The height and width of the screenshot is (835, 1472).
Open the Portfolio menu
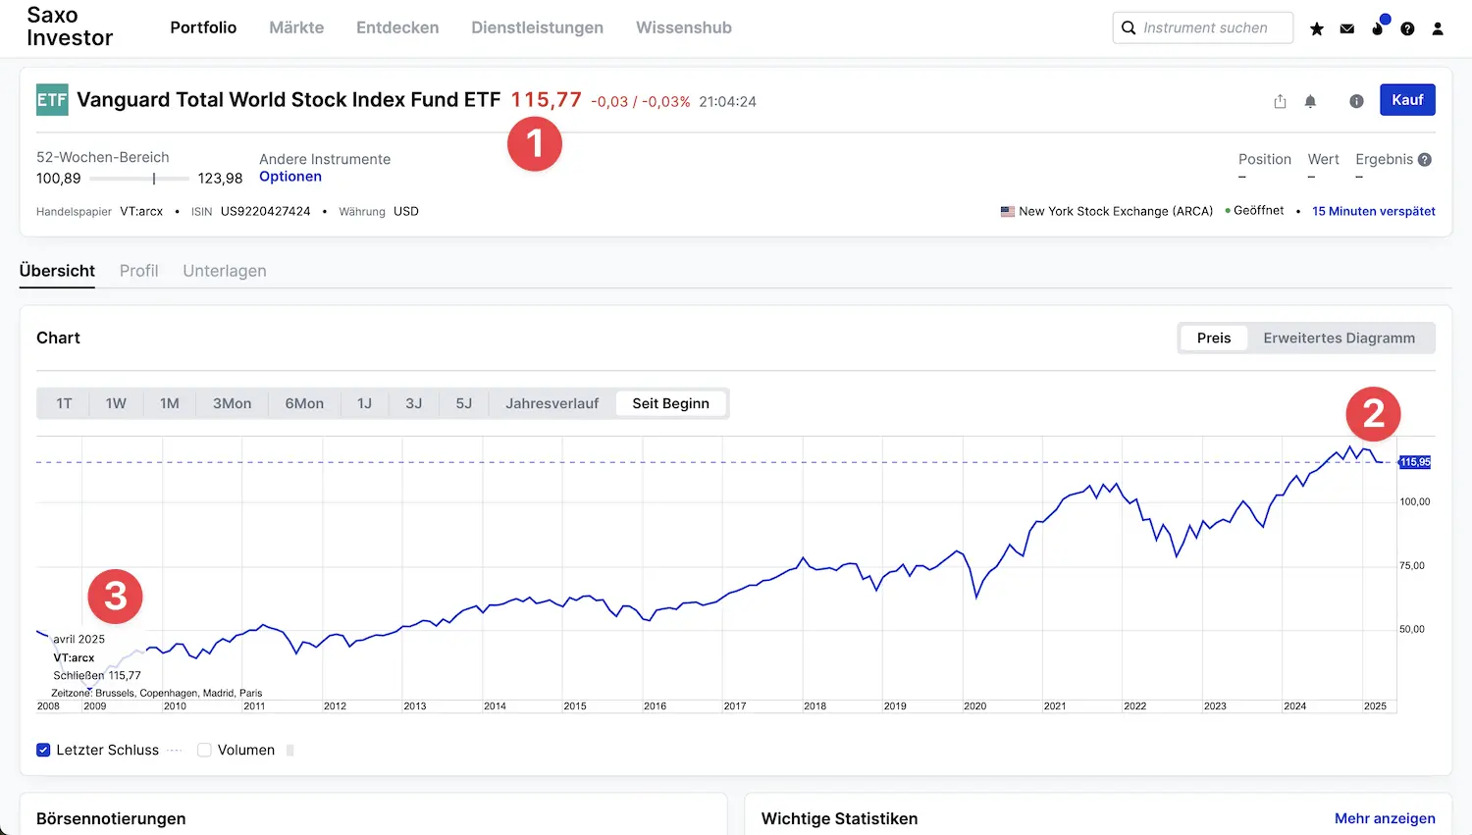click(x=203, y=27)
